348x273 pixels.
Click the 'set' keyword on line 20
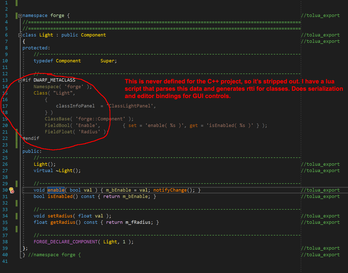point(132,125)
